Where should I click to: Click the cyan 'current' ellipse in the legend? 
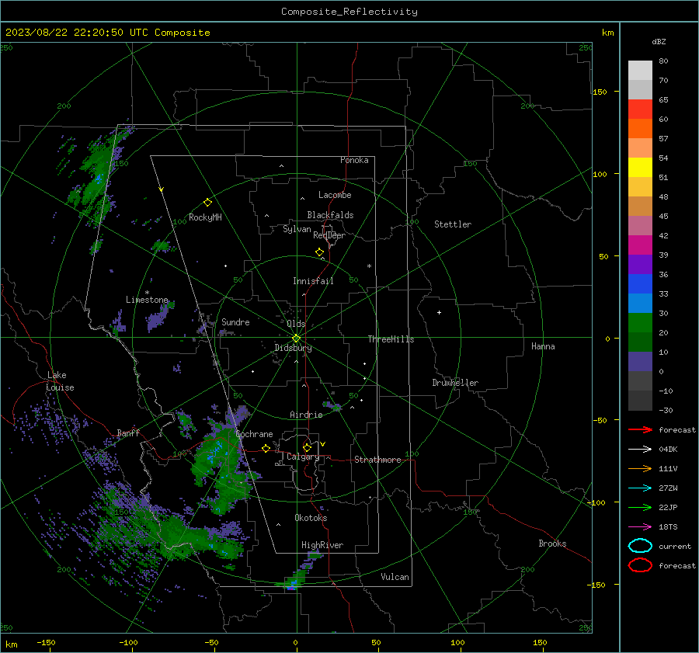(x=640, y=546)
